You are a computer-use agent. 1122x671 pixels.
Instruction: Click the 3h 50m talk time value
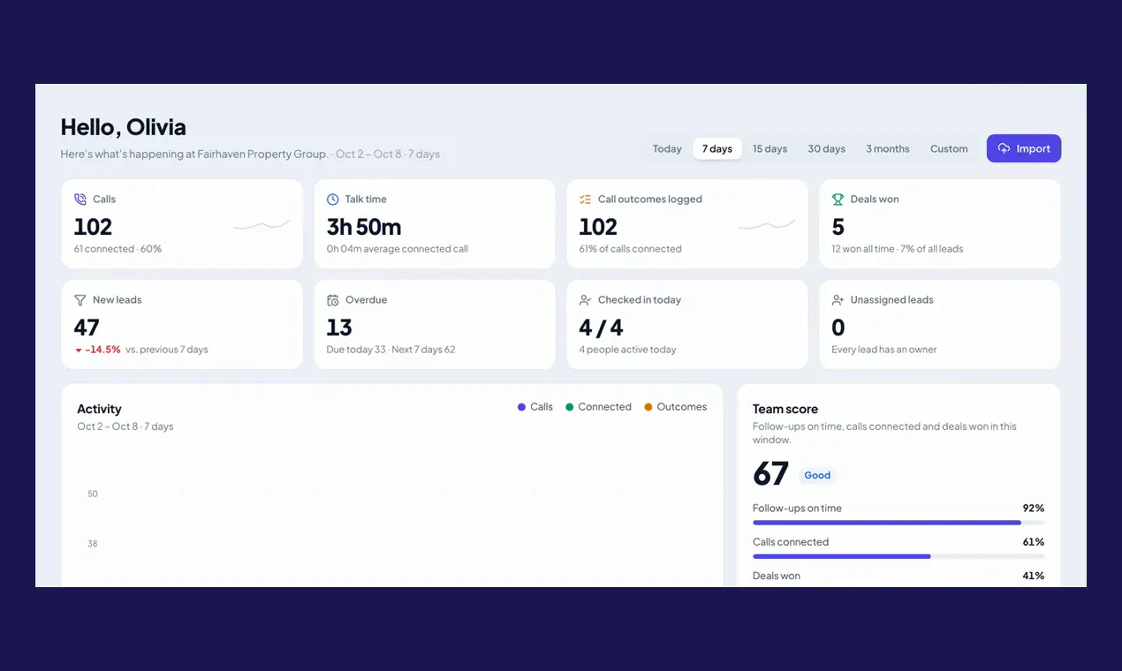pos(364,227)
